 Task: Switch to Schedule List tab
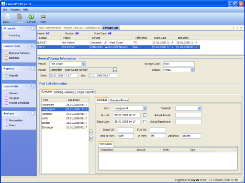(93, 28)
